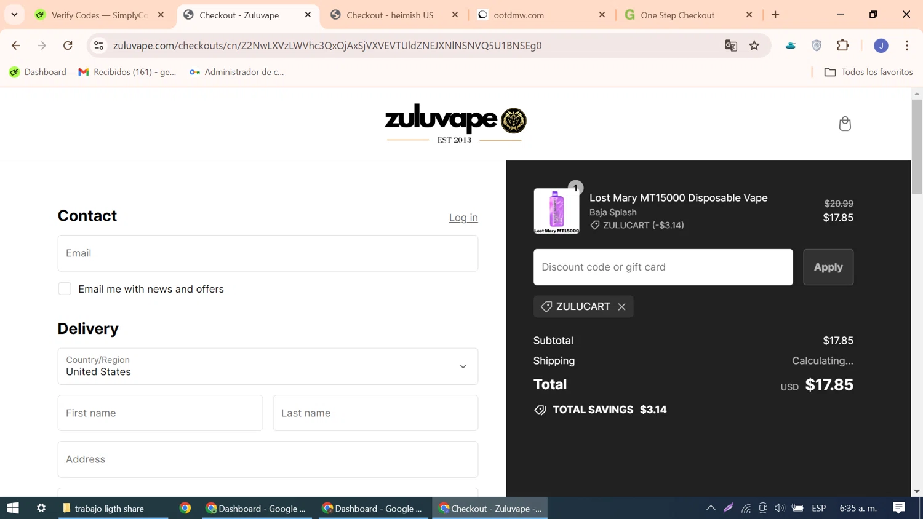923x519 pixels.
Task: Check Email me with news and offers
Action: (65, 289)
